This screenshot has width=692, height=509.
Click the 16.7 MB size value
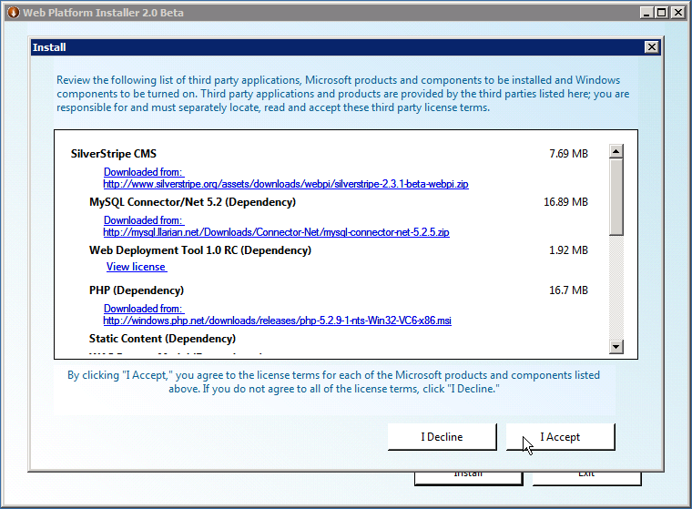568,290
